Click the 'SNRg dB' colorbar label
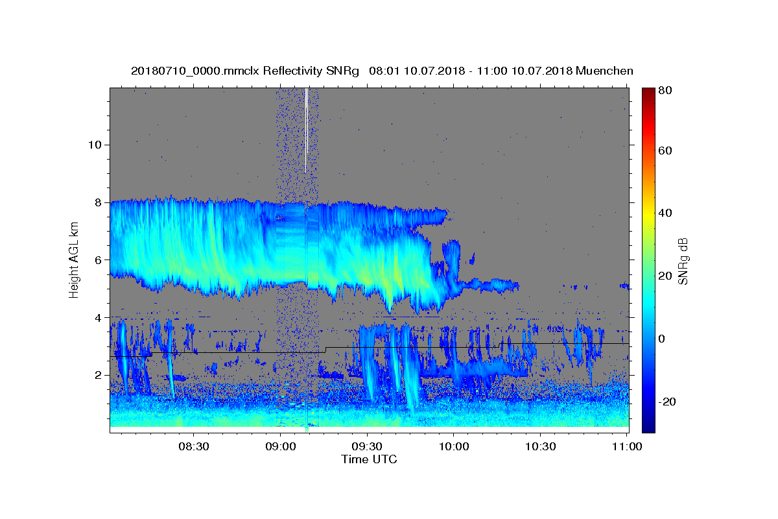 [683, 261]
